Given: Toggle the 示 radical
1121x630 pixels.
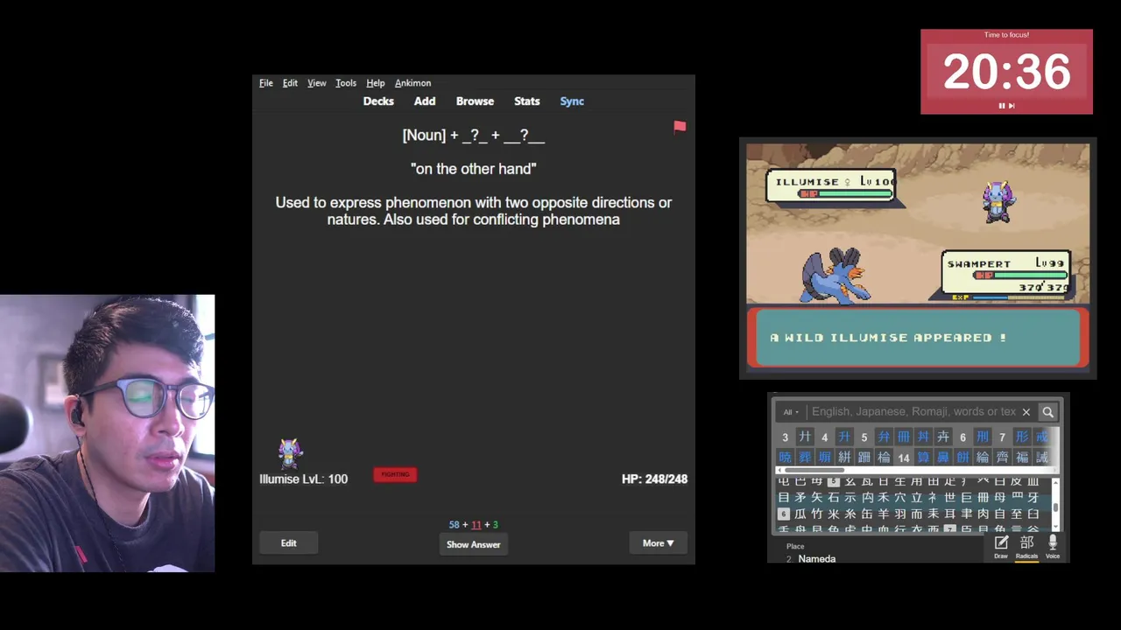Looking at the screenshot, I should coord(850,497).
